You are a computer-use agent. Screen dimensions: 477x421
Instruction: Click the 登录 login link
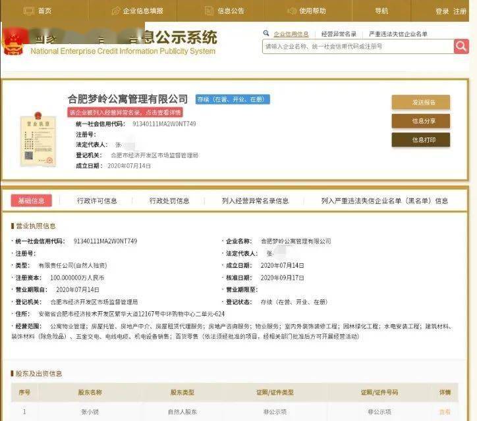[442, 12]
